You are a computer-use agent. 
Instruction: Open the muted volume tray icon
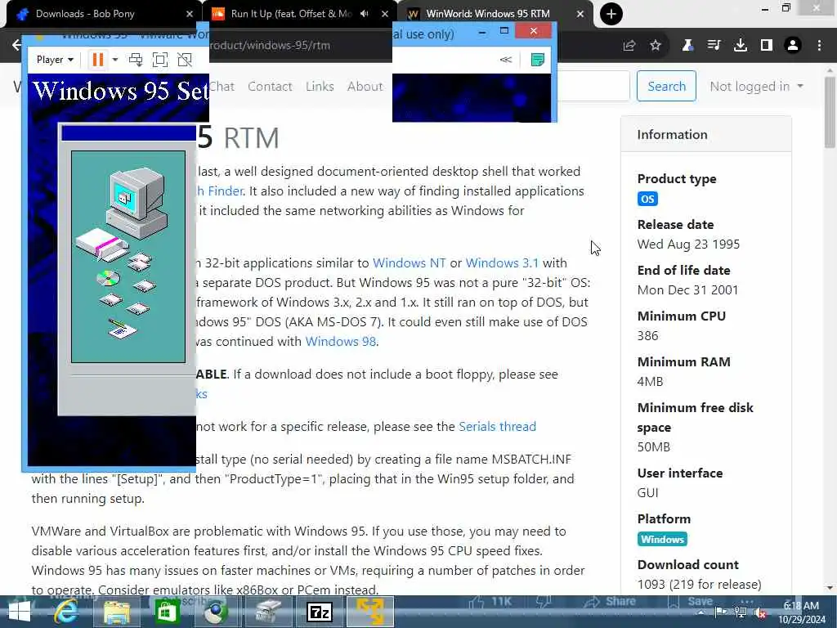click(761, 612)
